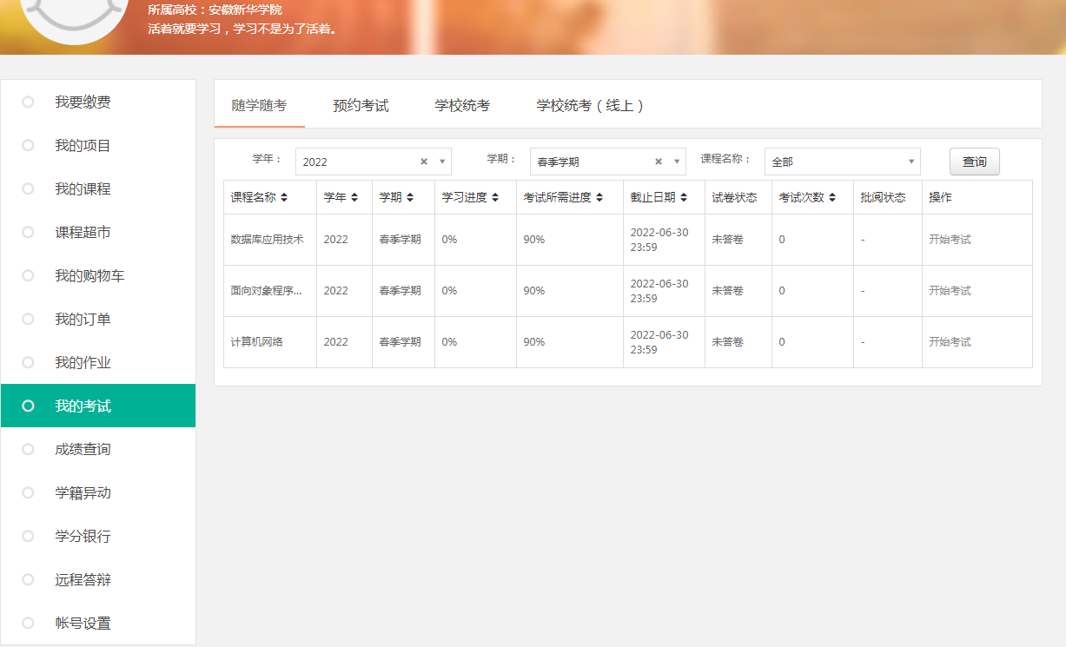Select the circle bullet beside 我要缴费

coord(28,102)
